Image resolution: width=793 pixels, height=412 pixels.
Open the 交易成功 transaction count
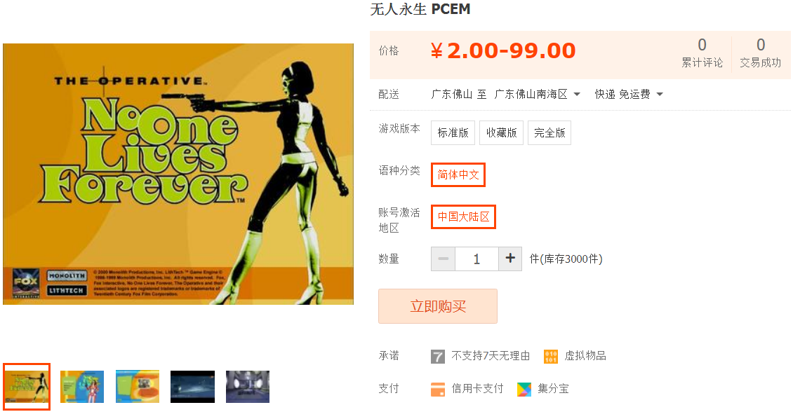(x=761, y=53)
